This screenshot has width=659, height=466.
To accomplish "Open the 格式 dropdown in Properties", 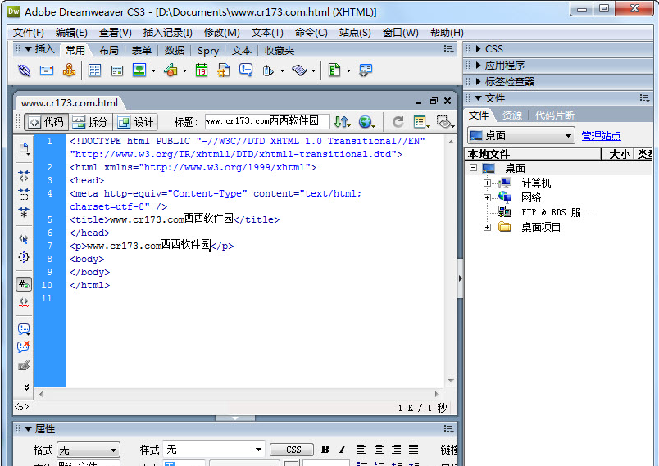I will 89,450.
